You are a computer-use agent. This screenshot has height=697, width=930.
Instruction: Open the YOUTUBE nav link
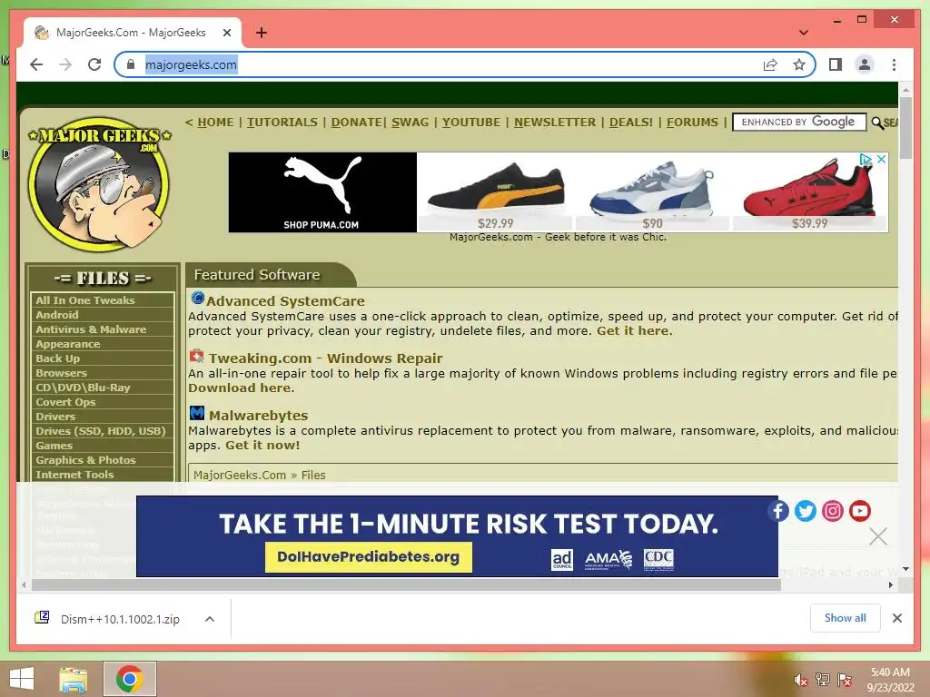point(471,123)
